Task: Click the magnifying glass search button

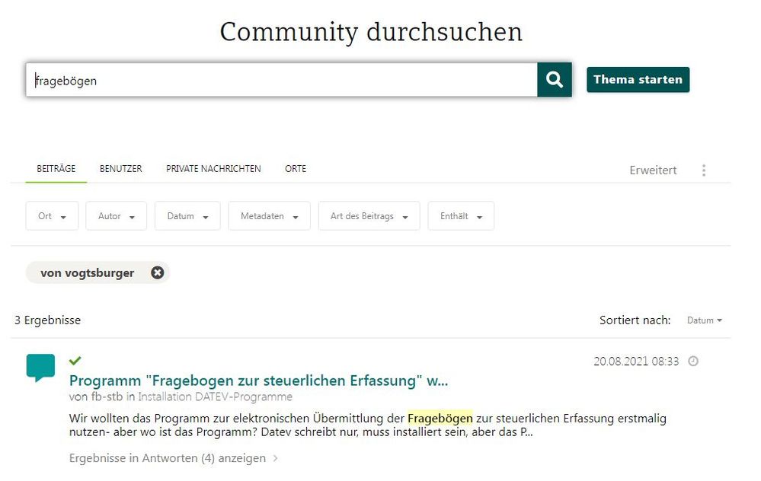Action: pos(554,80)
